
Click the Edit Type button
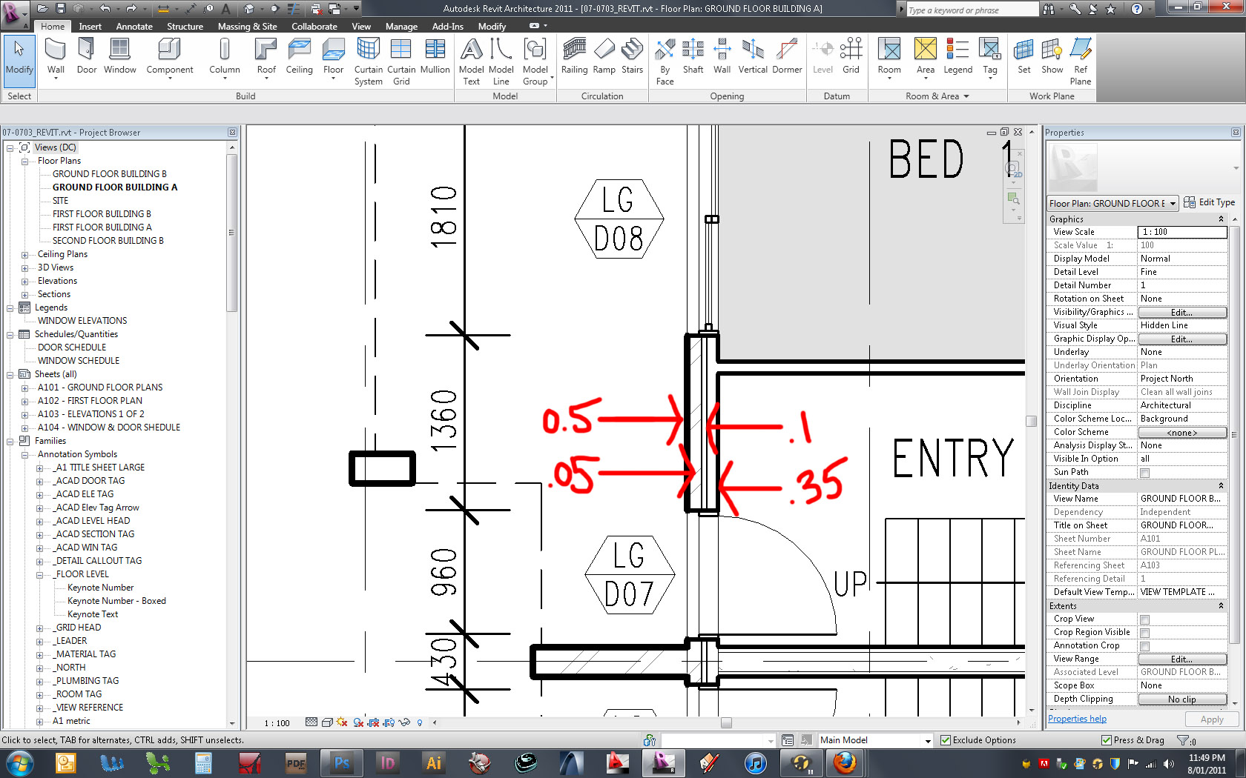click(1210, 202)
